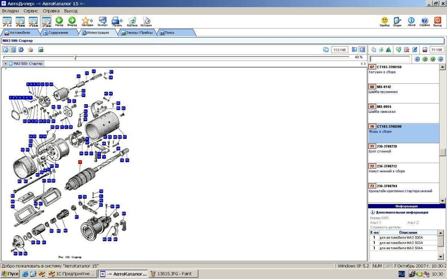Go back with the Назад arrow
The width and height of the screenshot is (447, 279).
coord(59,22)
